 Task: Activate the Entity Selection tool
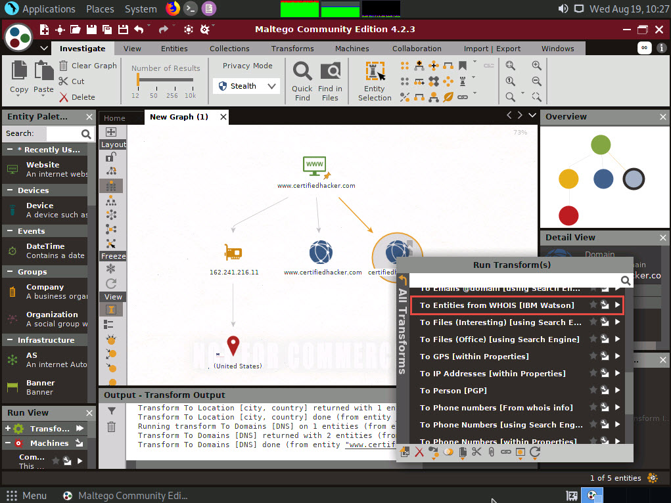pyautogui.click(x=375, y=81)
